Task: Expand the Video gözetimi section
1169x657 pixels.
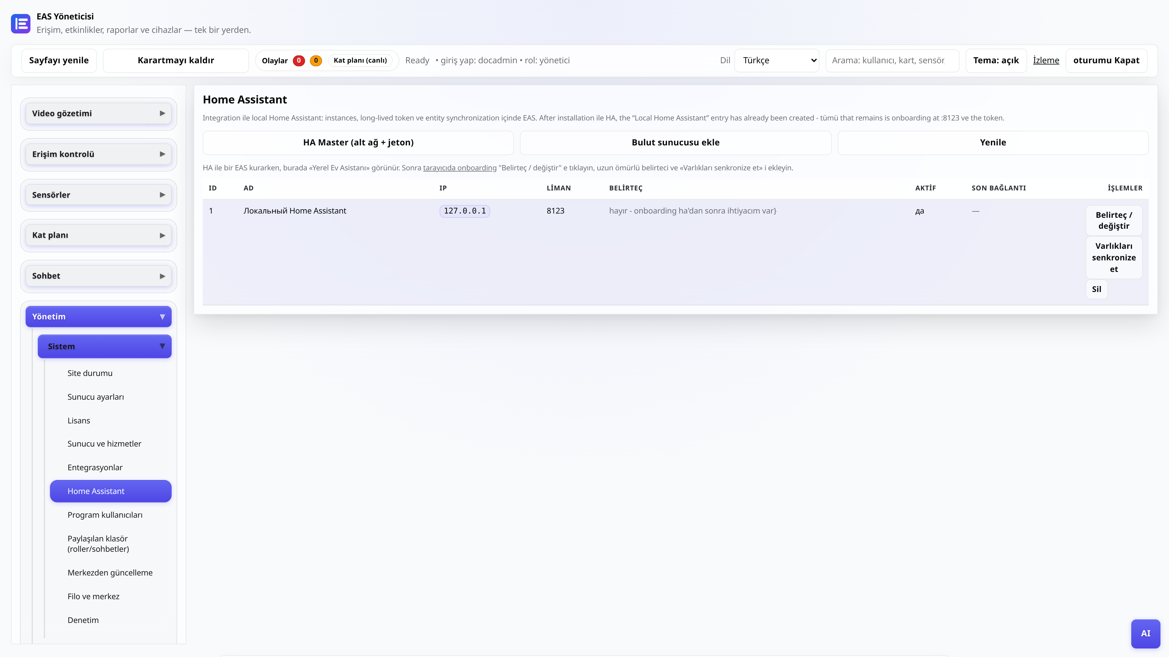Action: pyautogui.click(x=98, y=113)
